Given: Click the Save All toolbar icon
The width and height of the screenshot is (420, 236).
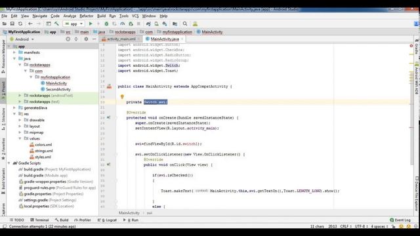Looking at the screenshot, I should [x=12, y=24].
